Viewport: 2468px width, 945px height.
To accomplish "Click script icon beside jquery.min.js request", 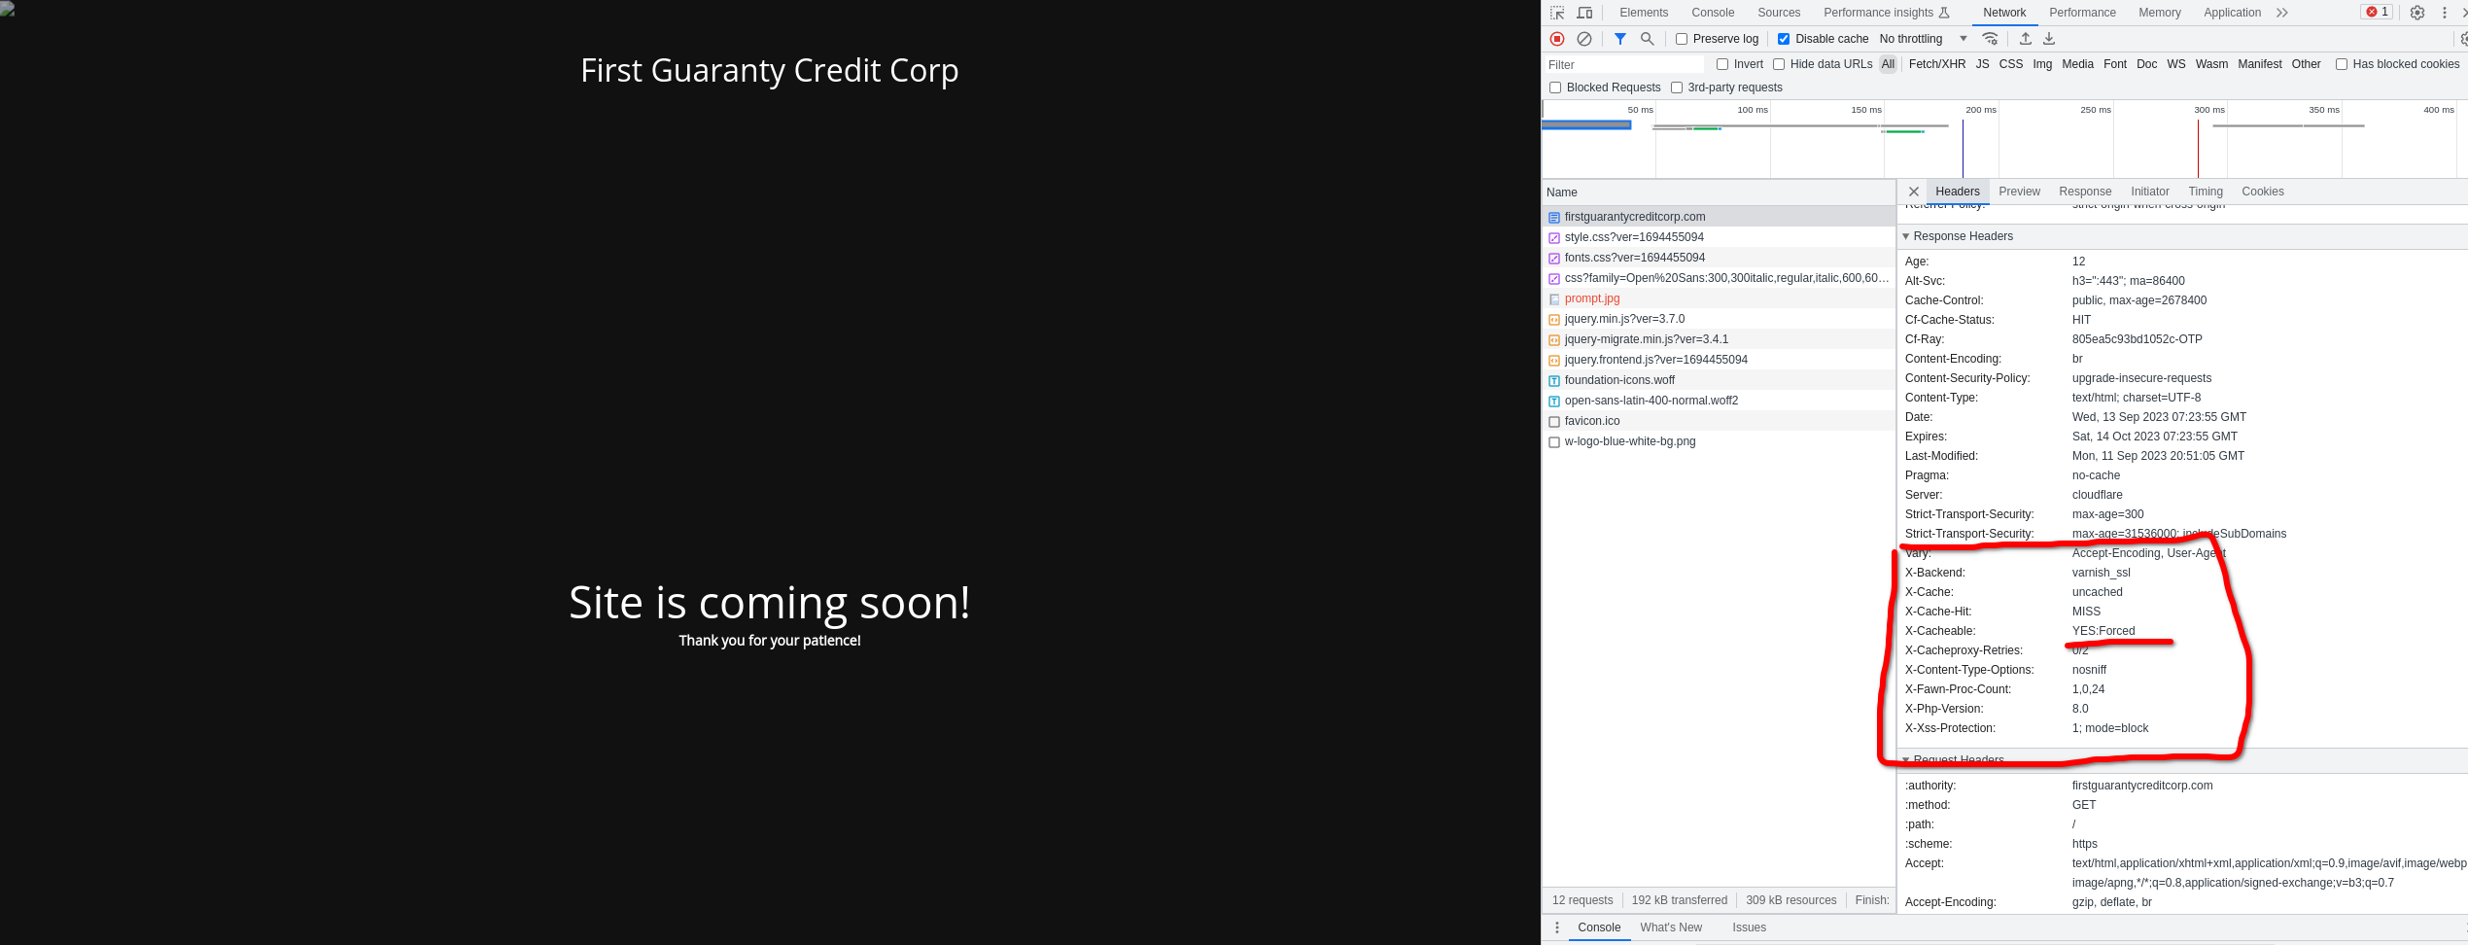I will 1554,320.
